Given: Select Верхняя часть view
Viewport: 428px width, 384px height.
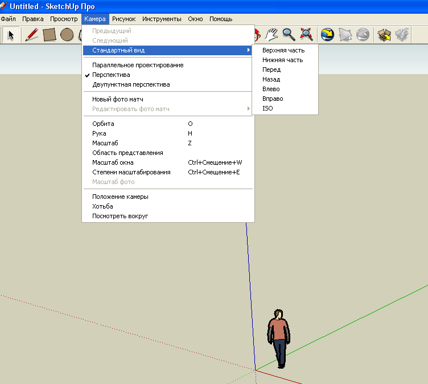Looking at the screenshot, I should point(283,50).
